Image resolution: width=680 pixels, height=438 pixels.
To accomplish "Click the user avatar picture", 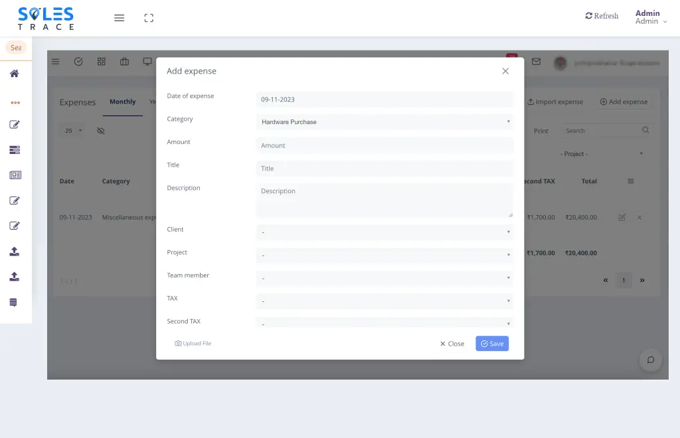I will [x=560, y=63].
